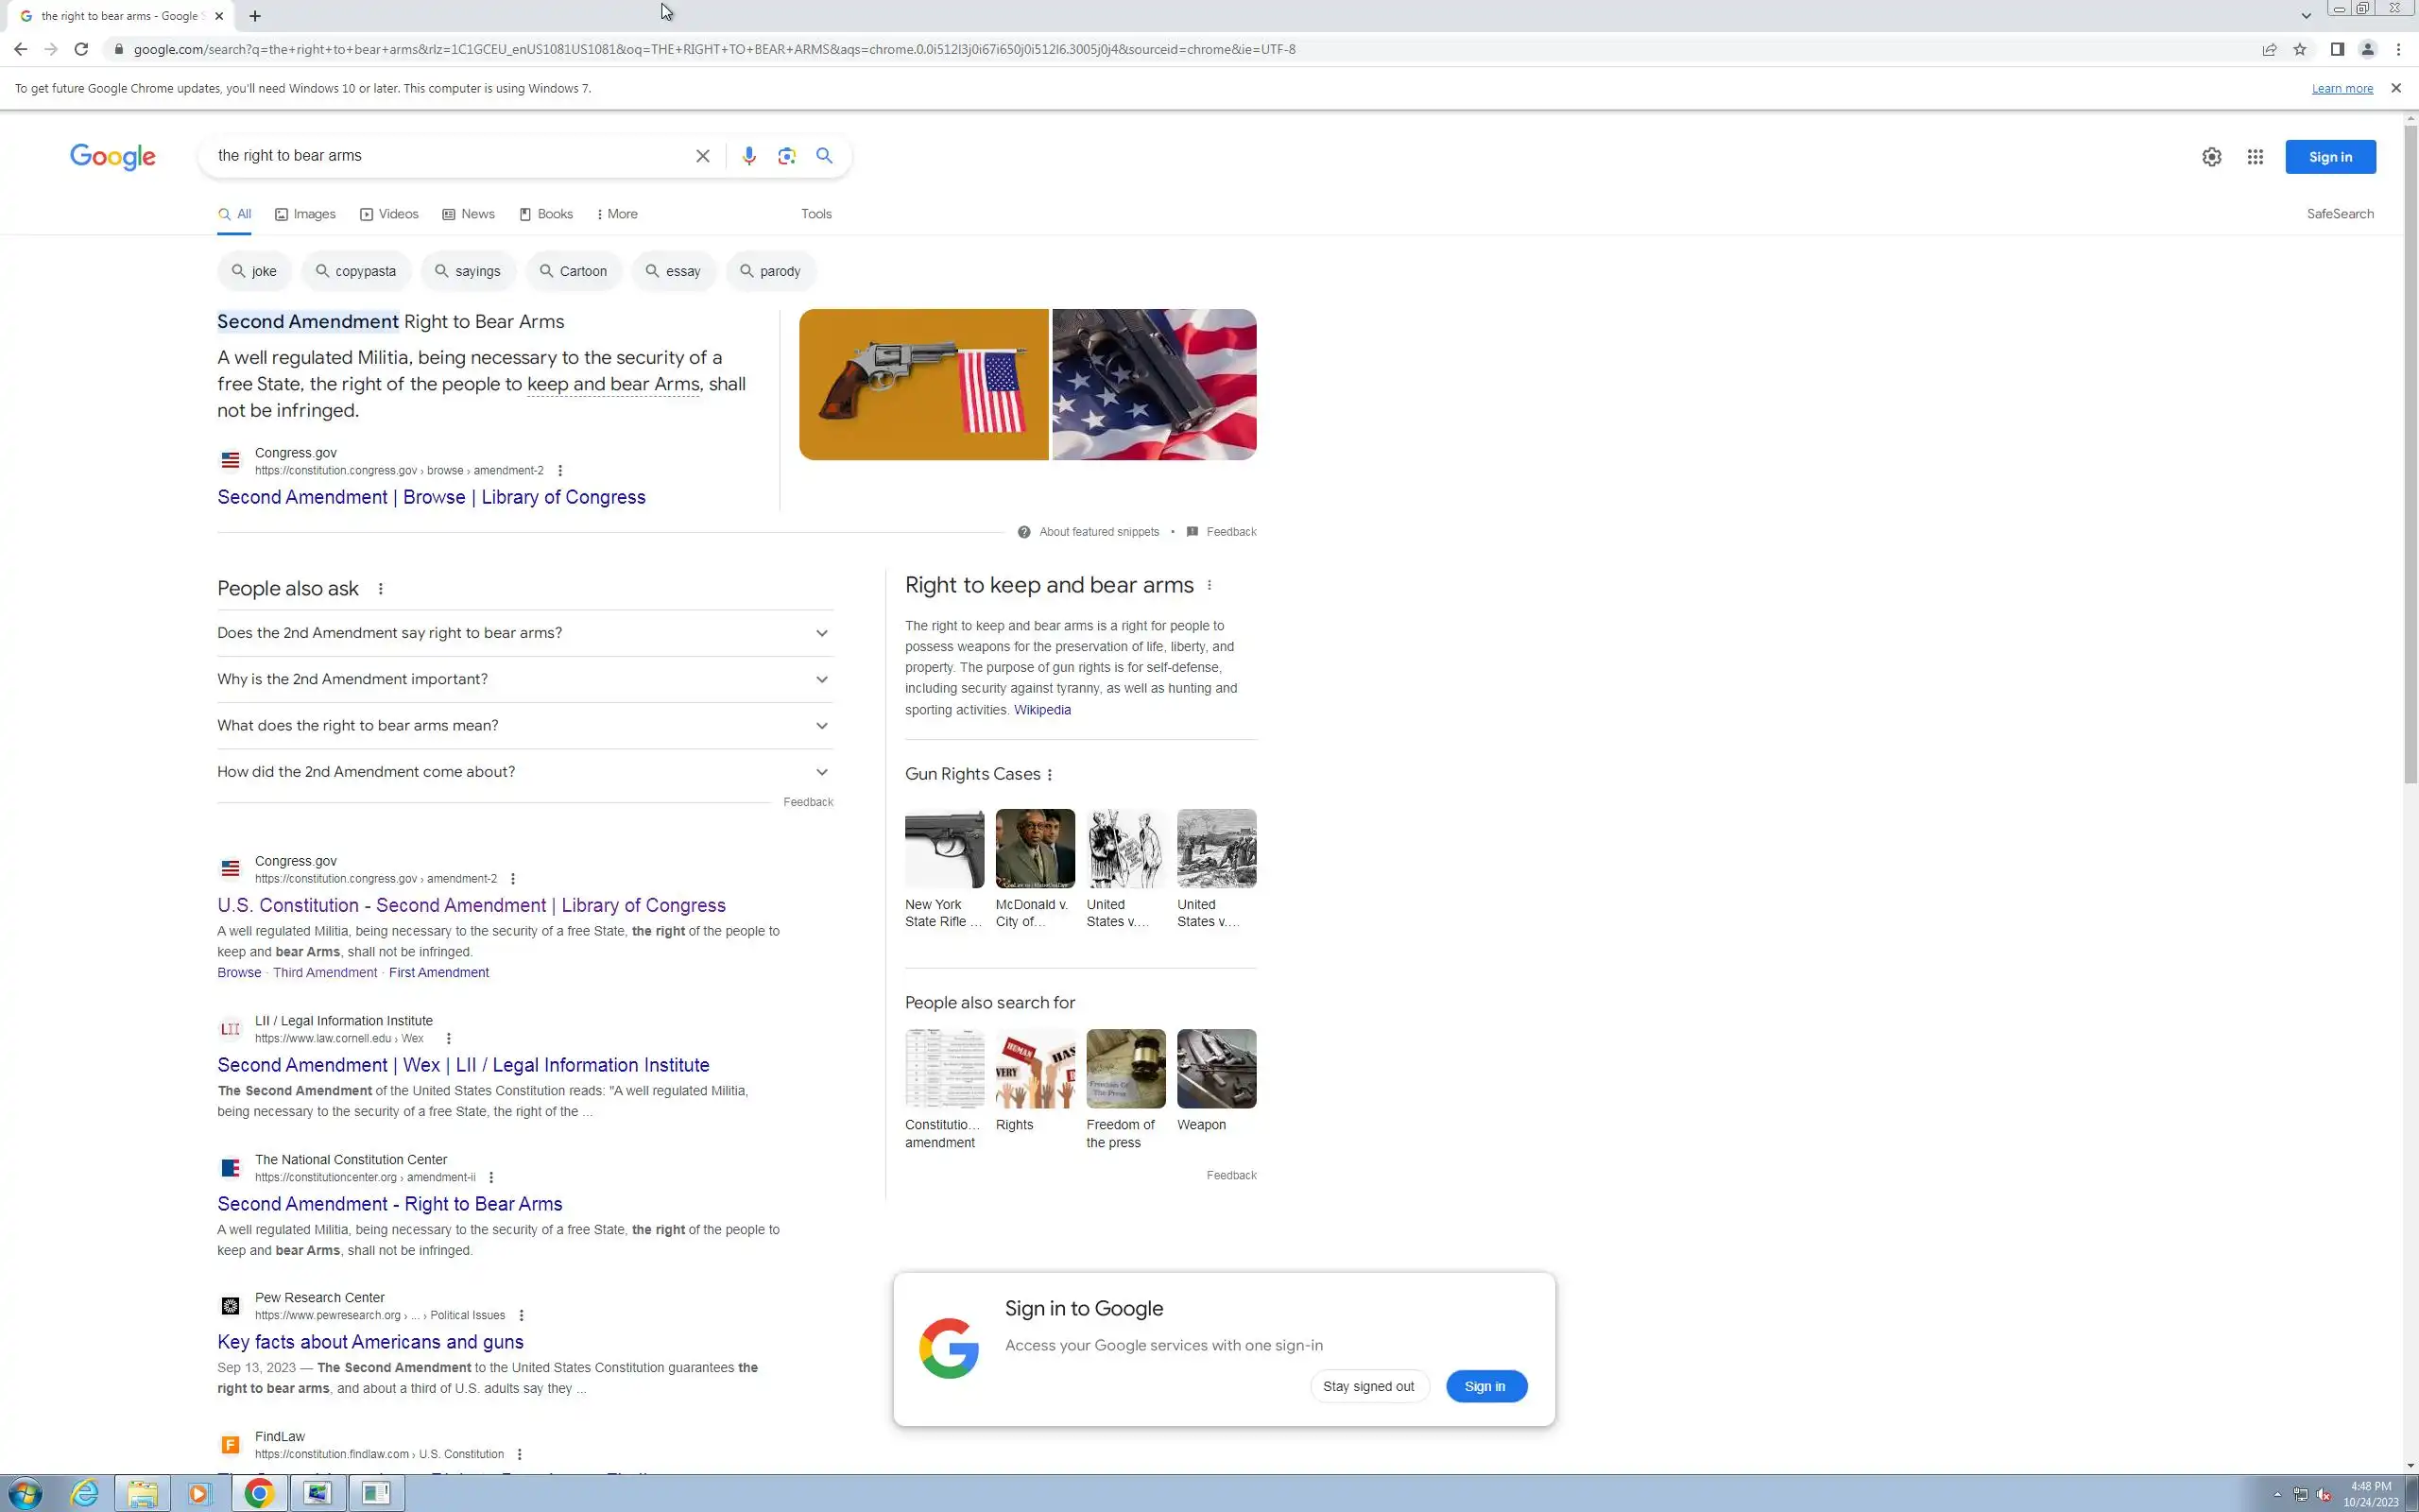2419x1512 pixels.
Task: Open the Wikipedia link in knowledge panel
Action: (1041, 710)
